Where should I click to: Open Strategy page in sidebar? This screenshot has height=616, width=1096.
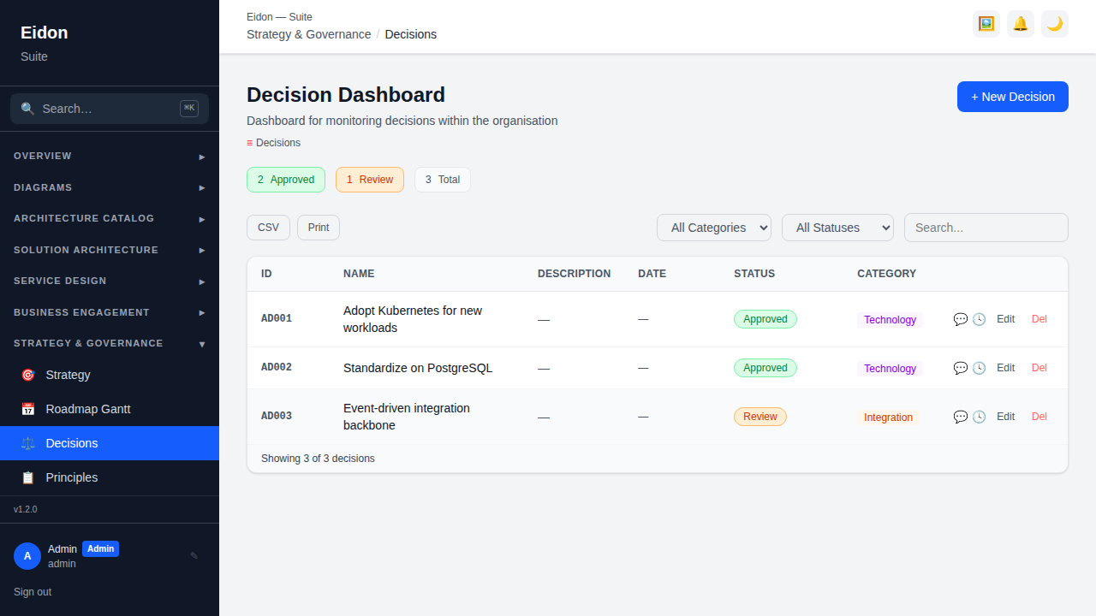tap(110, 375)
